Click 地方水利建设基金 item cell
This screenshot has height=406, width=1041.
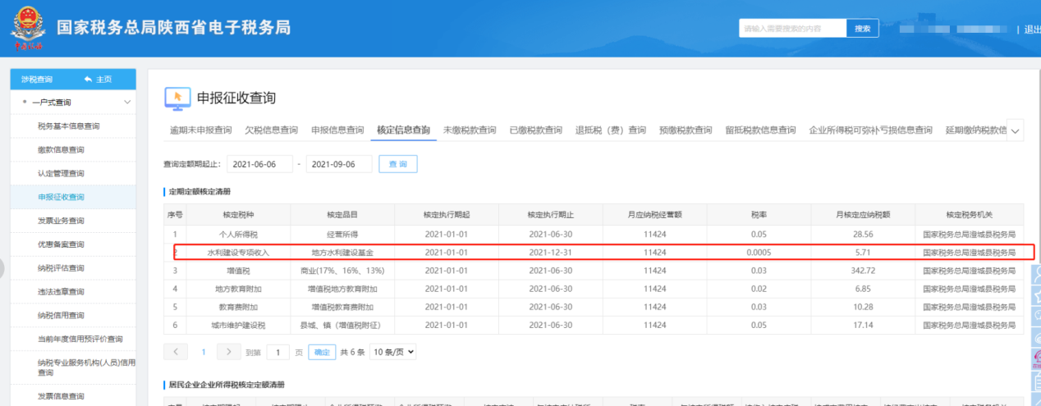click(342, 253)
